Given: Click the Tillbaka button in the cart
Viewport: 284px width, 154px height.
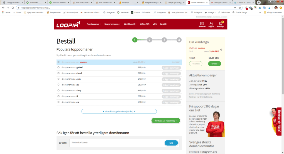Looking at the screenshot, I should [x=196, y=64].
